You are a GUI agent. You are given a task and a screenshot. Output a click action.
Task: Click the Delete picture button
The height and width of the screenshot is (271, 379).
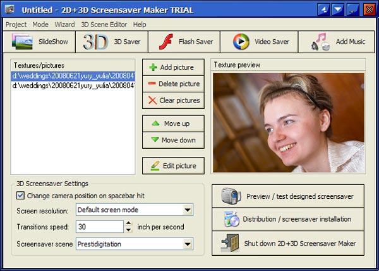[x=173, y=84]
